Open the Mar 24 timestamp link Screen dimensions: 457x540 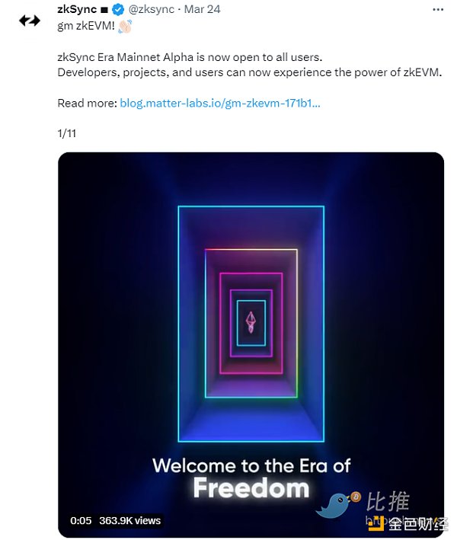click(204, 10)
